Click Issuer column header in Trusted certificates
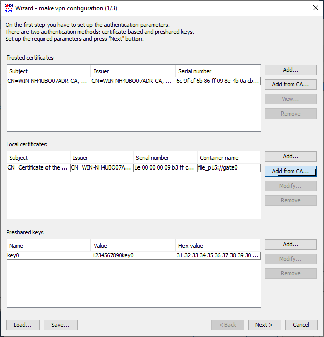The image size is (324, 337). click(x=133, y=71)
